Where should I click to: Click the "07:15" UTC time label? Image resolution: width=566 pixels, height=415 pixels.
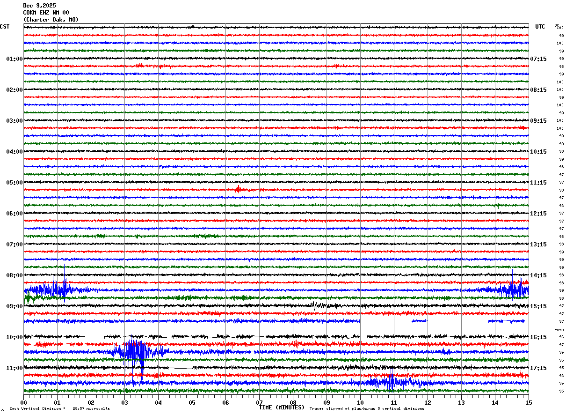[x=538, y=59]
